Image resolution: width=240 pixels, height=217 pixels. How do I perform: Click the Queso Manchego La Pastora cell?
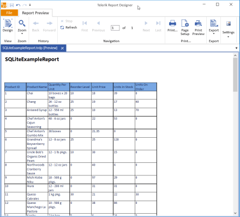(x=37, y=207)
